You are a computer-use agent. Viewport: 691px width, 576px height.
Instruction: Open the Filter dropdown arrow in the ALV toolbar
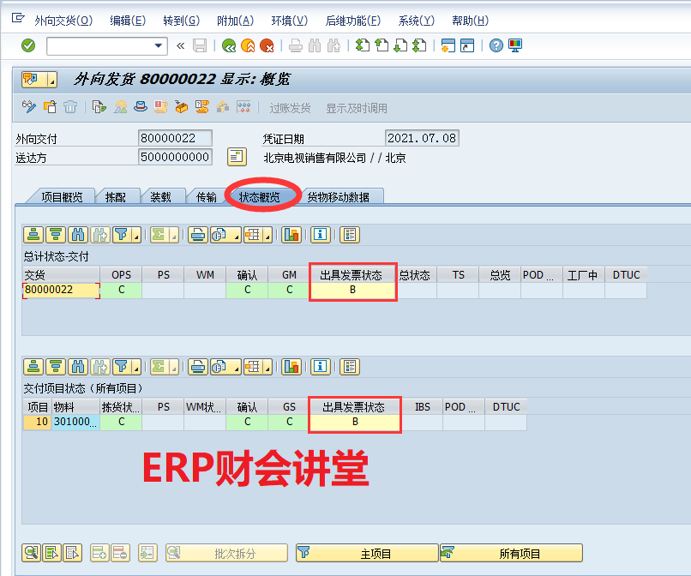coord(137,234)
